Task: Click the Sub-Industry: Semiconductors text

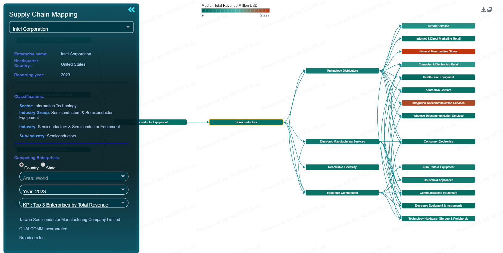Action: pos(48,136)
